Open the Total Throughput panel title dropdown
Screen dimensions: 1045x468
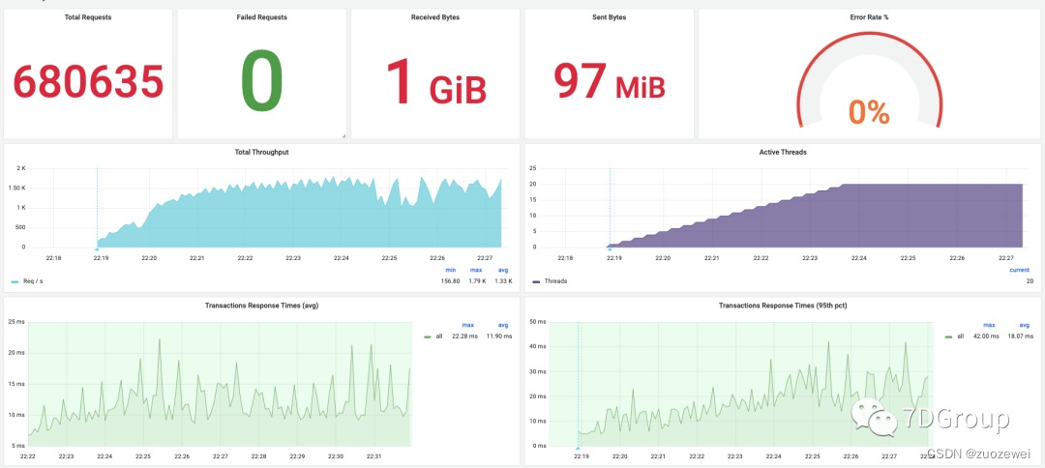262,152
